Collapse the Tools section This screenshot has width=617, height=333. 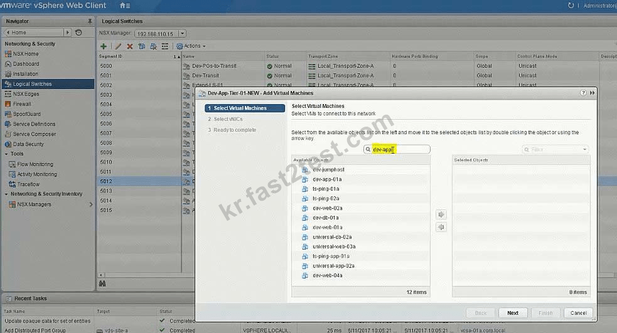[x=6, y=154]
